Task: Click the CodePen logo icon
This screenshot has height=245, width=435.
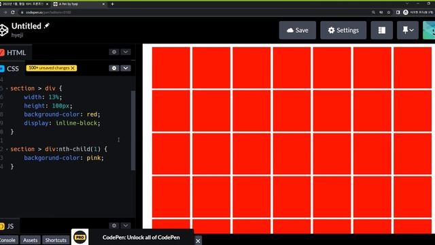Action: [3, 30]
